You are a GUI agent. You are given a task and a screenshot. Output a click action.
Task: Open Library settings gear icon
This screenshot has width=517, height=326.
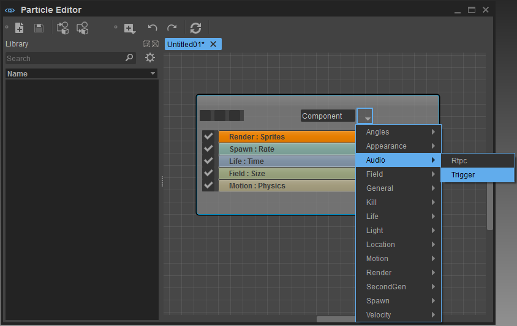150,57
